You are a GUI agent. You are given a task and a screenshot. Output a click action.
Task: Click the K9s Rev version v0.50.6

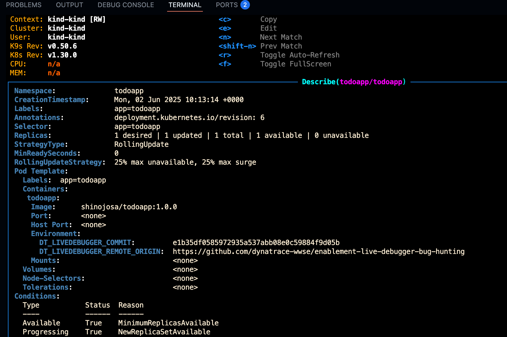tap(62, 46)
